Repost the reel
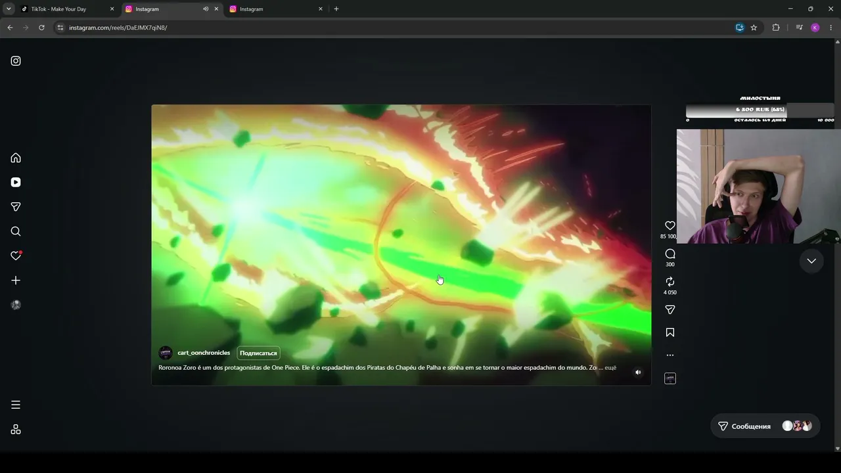The width and height of the screenshot is (841, 473). click(670, 282)
